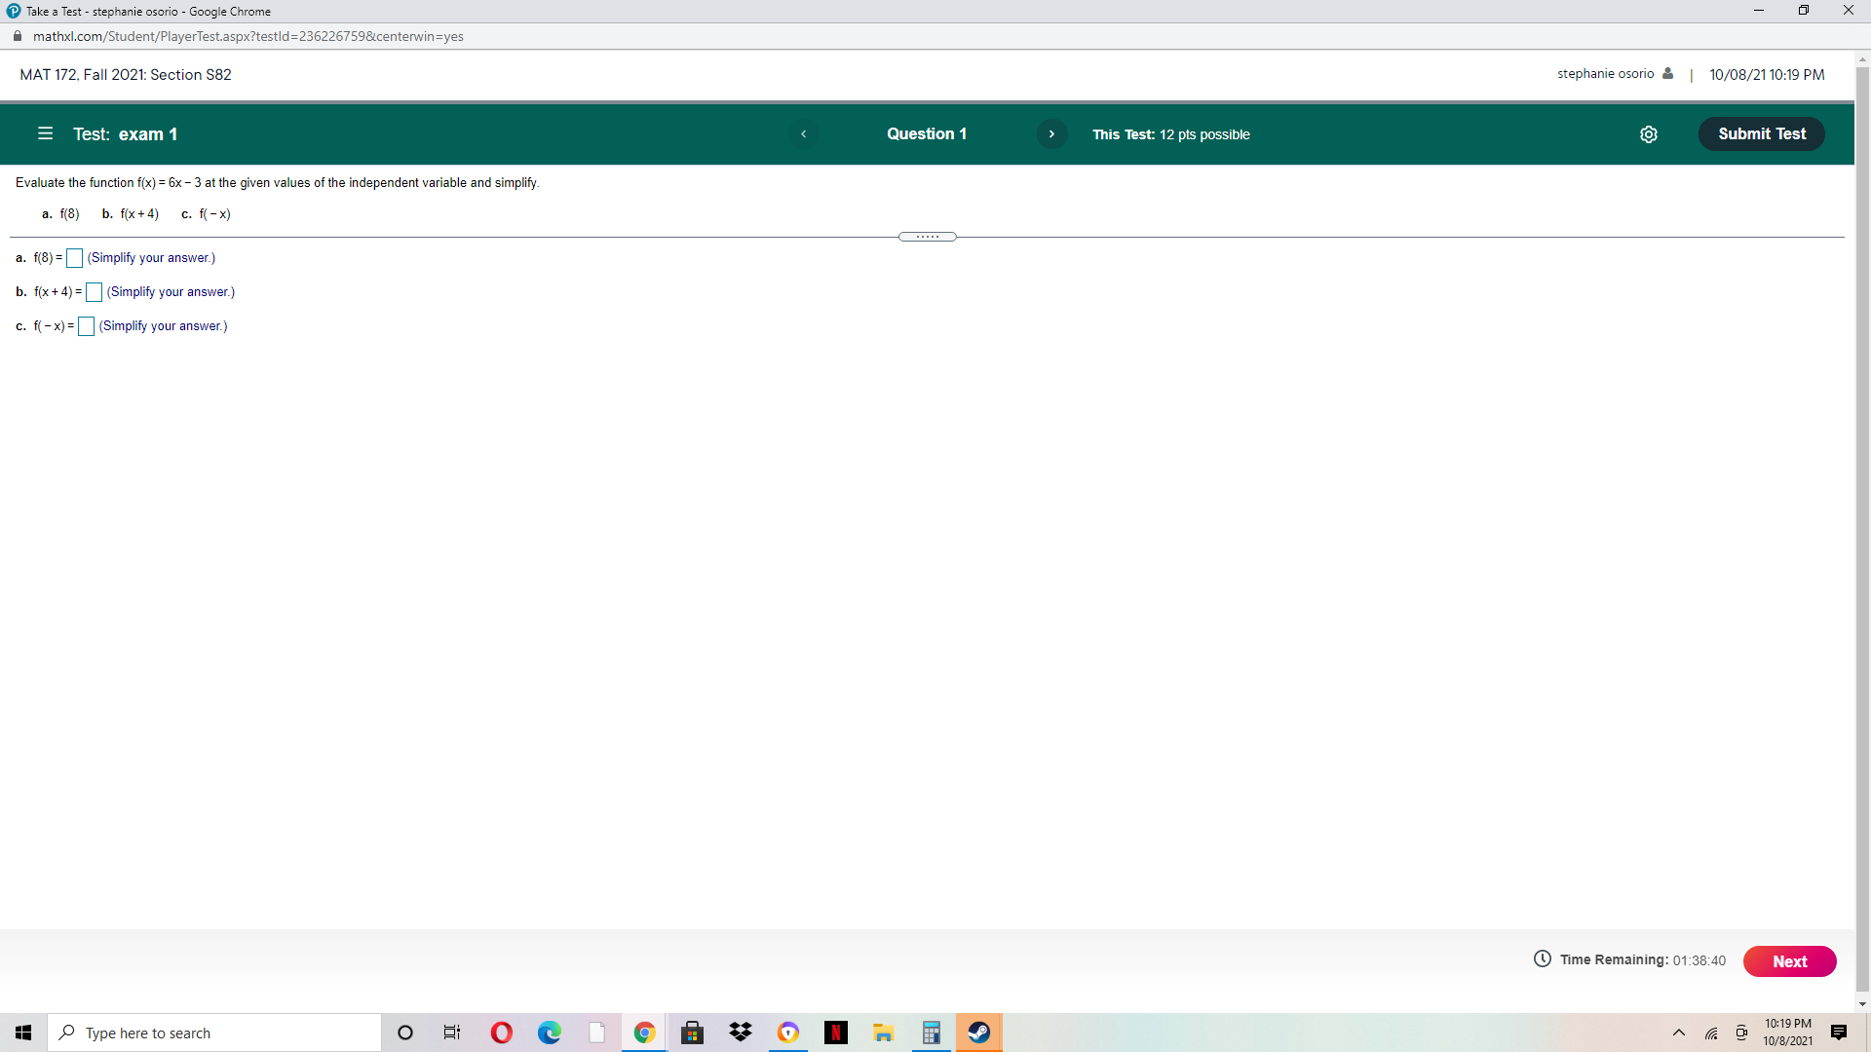
Task: Open the Calculator from the taskbar
Action: point(932,1033)
